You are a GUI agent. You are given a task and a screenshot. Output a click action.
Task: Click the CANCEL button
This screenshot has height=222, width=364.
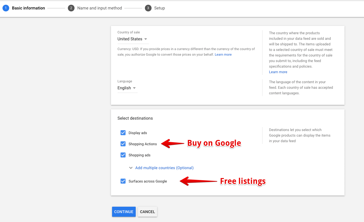[147, 212]
